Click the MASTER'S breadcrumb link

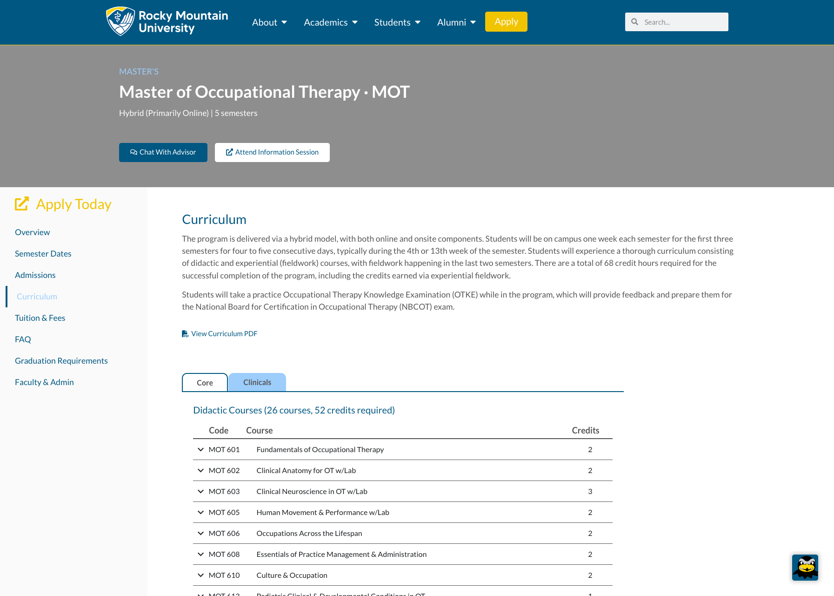click(139, 72)
